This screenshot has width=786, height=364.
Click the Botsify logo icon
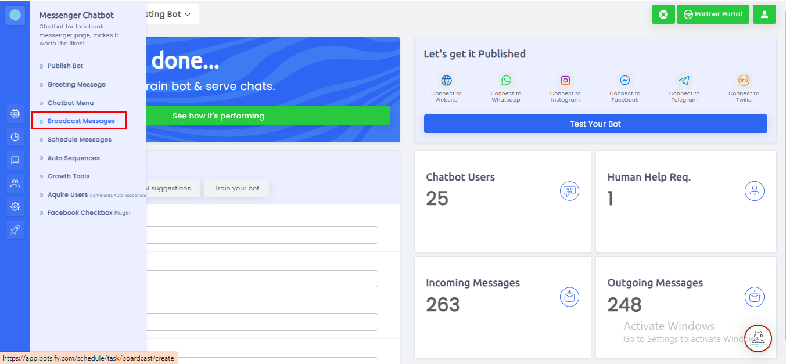[x=15, y=15]
